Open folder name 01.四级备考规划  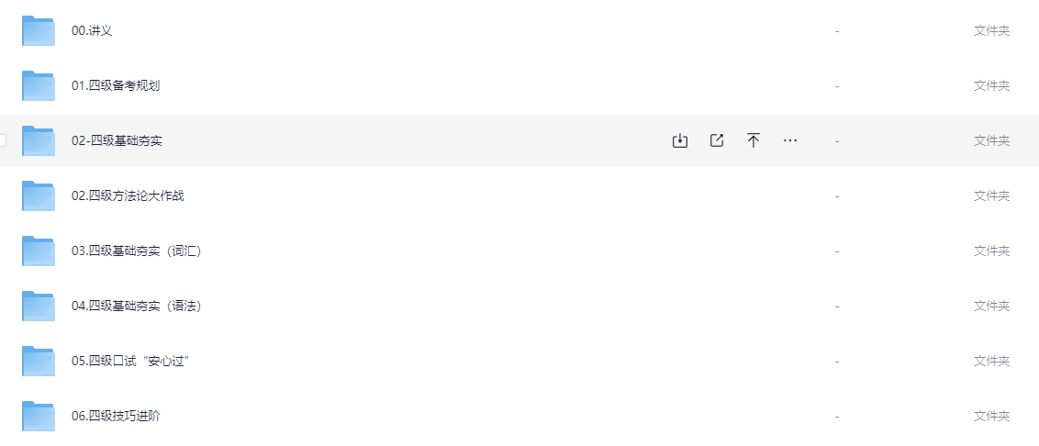(x=116, y=85)
